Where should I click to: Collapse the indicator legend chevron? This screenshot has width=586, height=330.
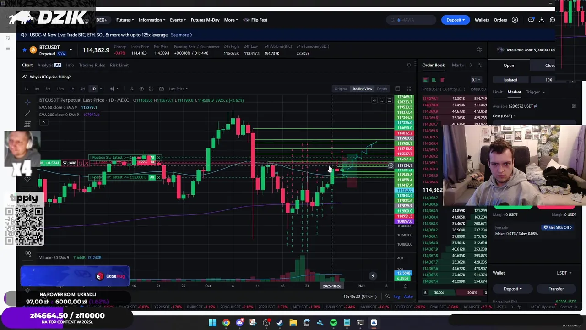coord(43,122)
